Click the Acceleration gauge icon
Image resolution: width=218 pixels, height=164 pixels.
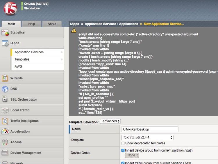[x=5, y=132]
